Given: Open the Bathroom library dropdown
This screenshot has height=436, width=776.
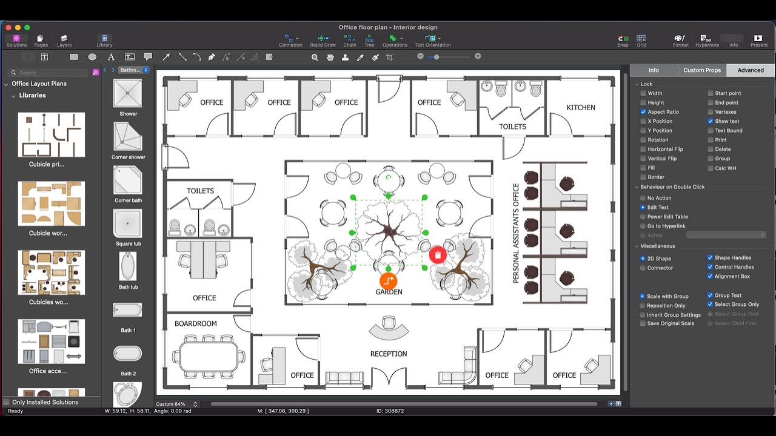Looking at the screenshot, I should pos(133,70).
